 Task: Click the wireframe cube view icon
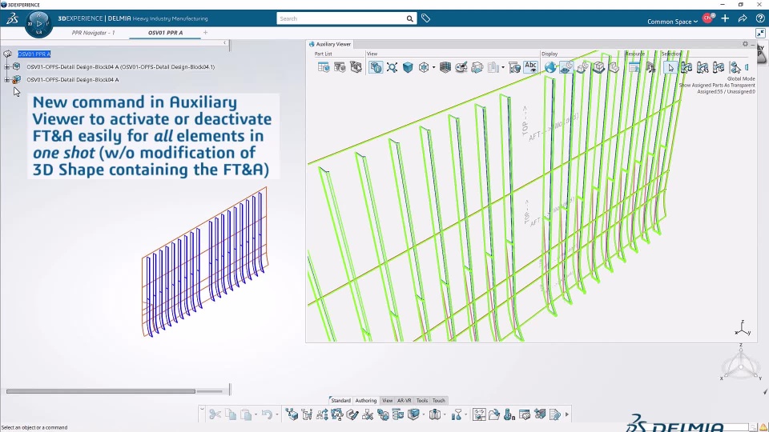pyautogui.click(x=425, y=67)
